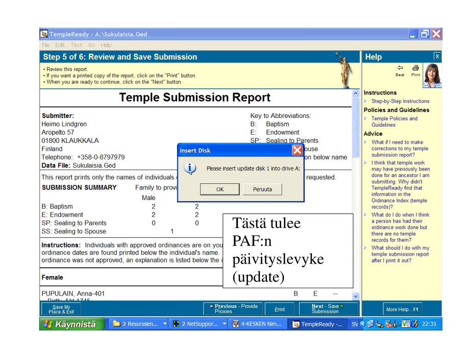Click 'E: Endowment' row in the summary
Image resolution: width=472 pixels, height=354 pixels.
[62, 215]
